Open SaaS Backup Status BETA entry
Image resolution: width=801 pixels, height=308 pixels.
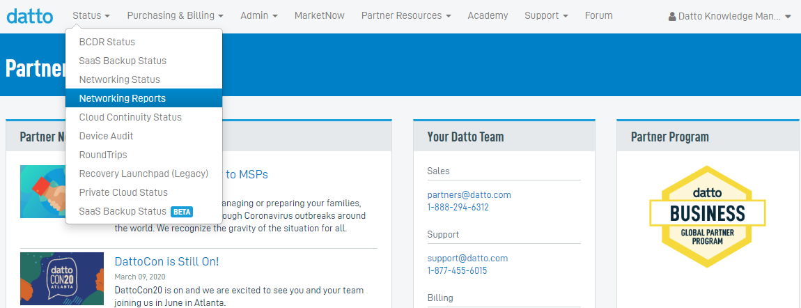pyautogui.click(x=143, y=211)
